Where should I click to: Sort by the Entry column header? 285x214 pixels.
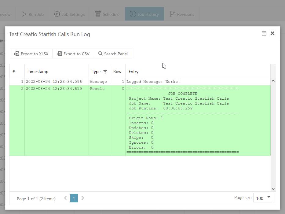(133, 72)
